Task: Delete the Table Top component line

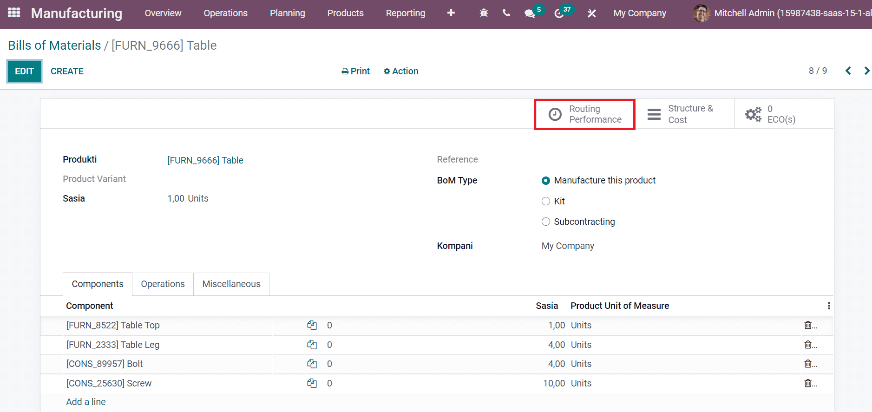Action: coord(808,325)
